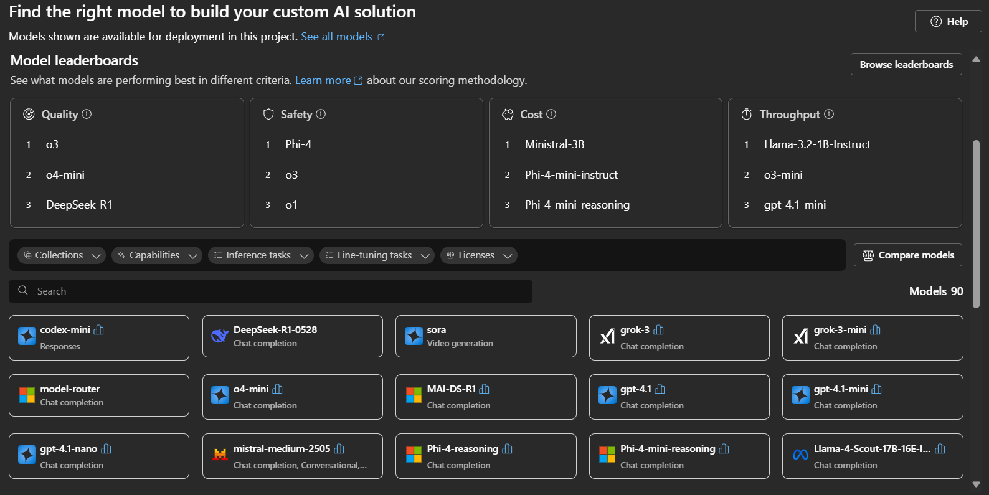The image size is (989, 495).
Task: Click the scrollbar down arrow
Action: click(x=976, y=484)
